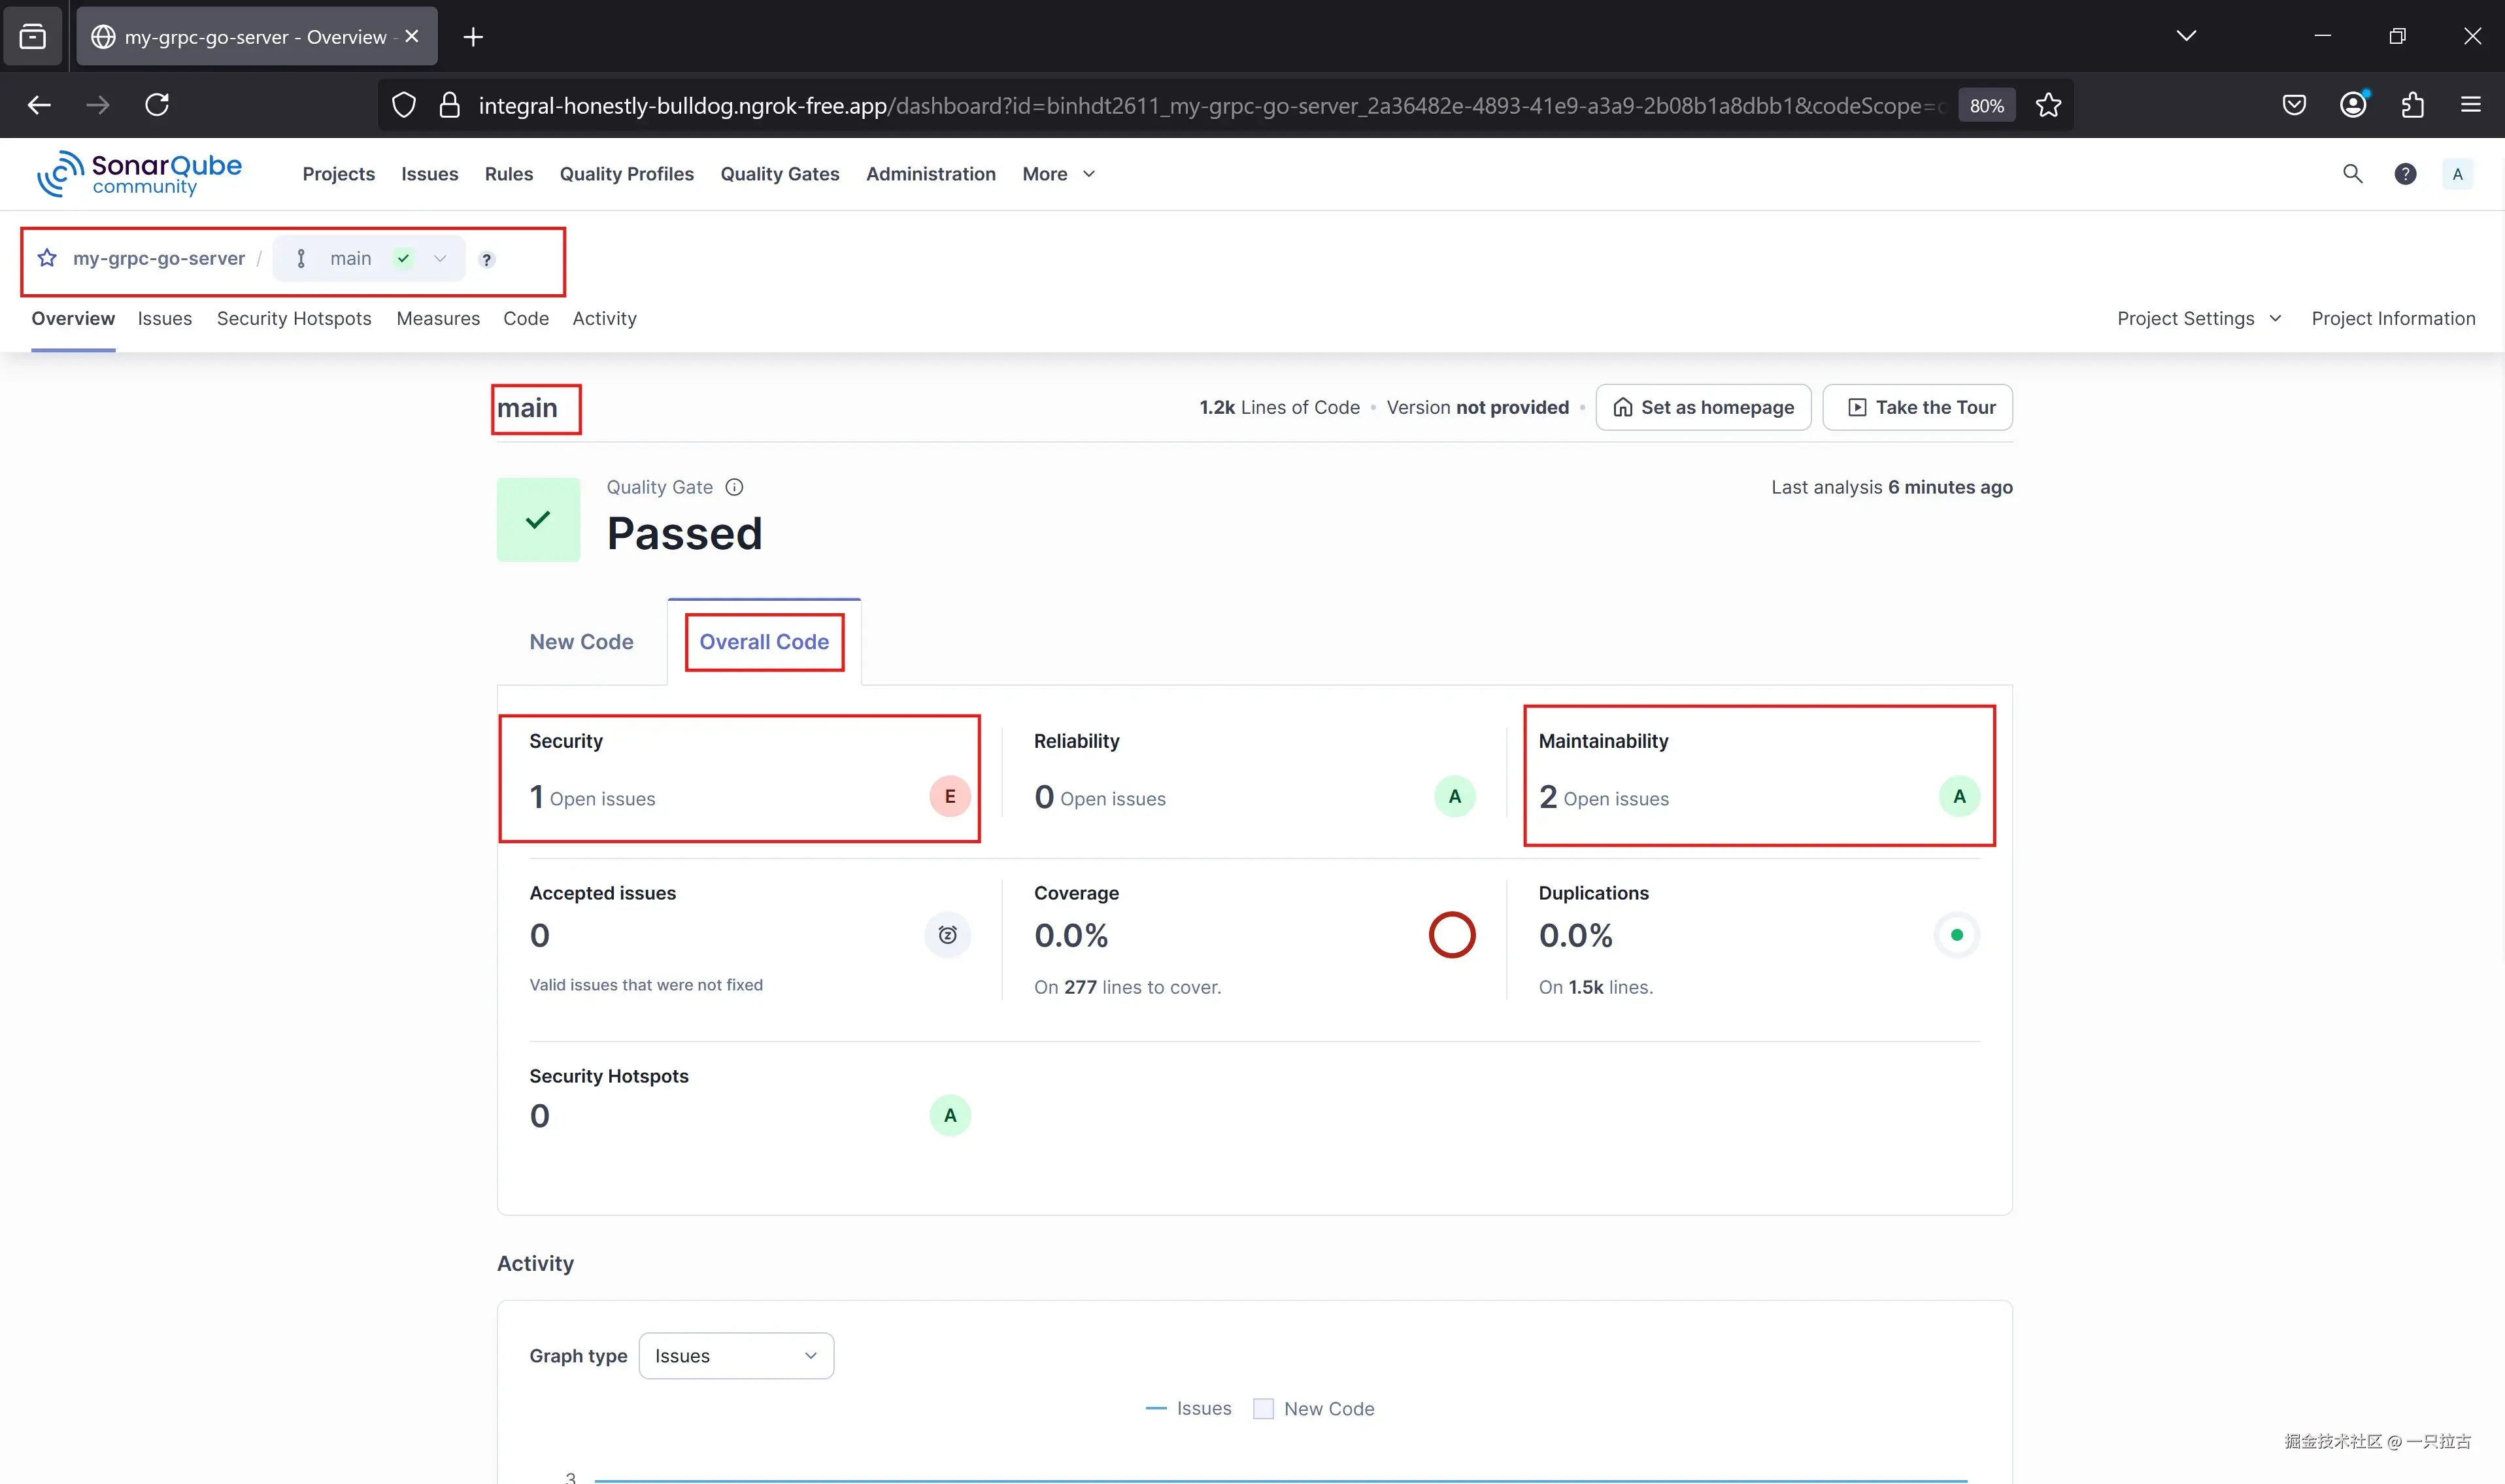
Task: Click the Coverage red circle indicator
Action: click(1451, 935)
